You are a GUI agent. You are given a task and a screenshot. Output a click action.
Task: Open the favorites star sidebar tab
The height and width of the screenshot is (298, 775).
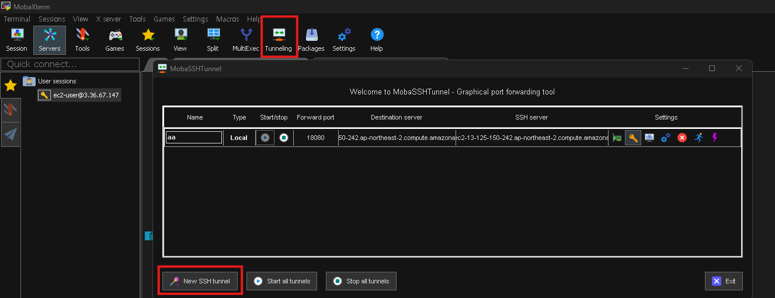[x=11, y=86]
